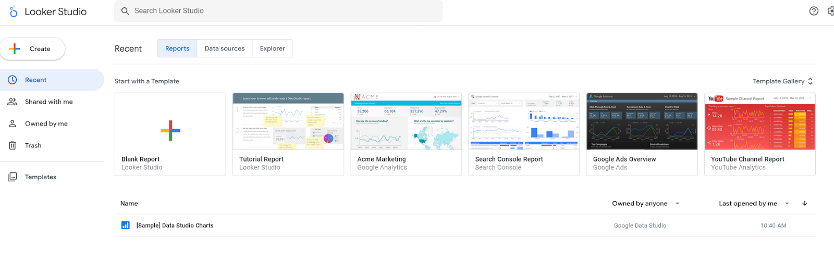Click the search magnifier icon
The image size is (834, 274).
pos(125,11)
